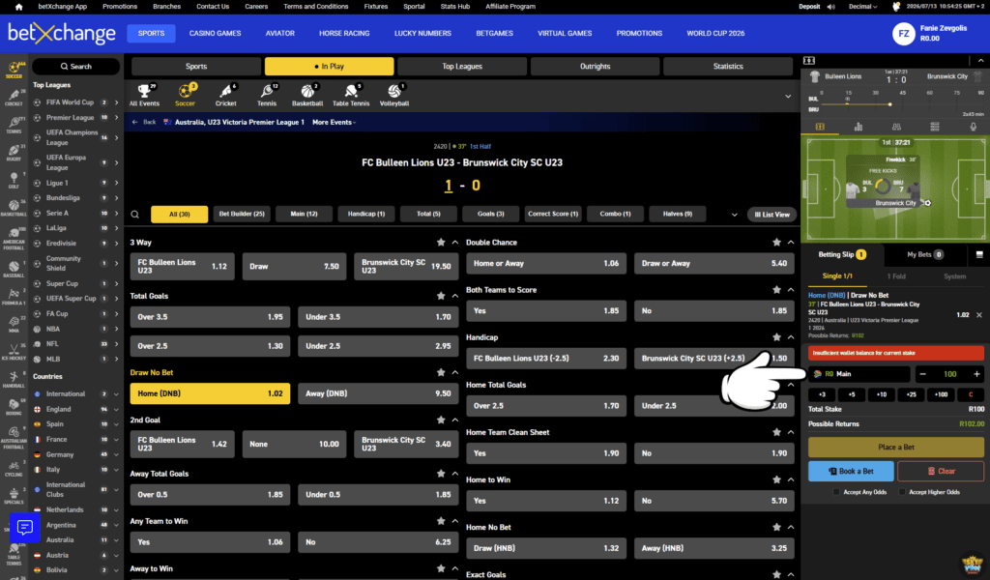Screen dimensions: 990x580
Task: Open the CASINO GAMES menu item
Action: (x=216, y=34)
